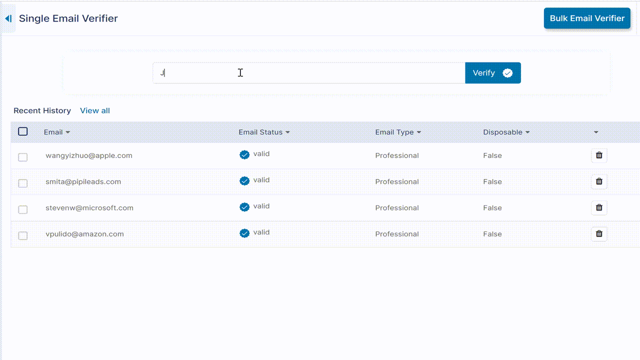Viewport: 640px width, 360px height.
Task: Open the Disposable column dropdown
Action: point(527,132)
